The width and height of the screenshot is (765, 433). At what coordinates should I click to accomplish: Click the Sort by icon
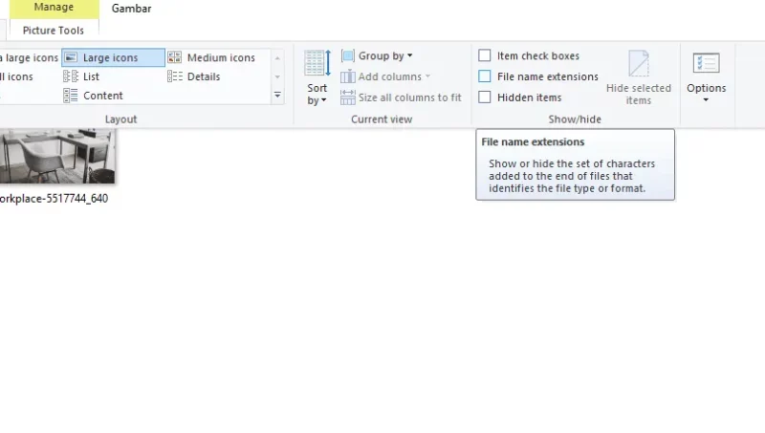pos(317,63)
